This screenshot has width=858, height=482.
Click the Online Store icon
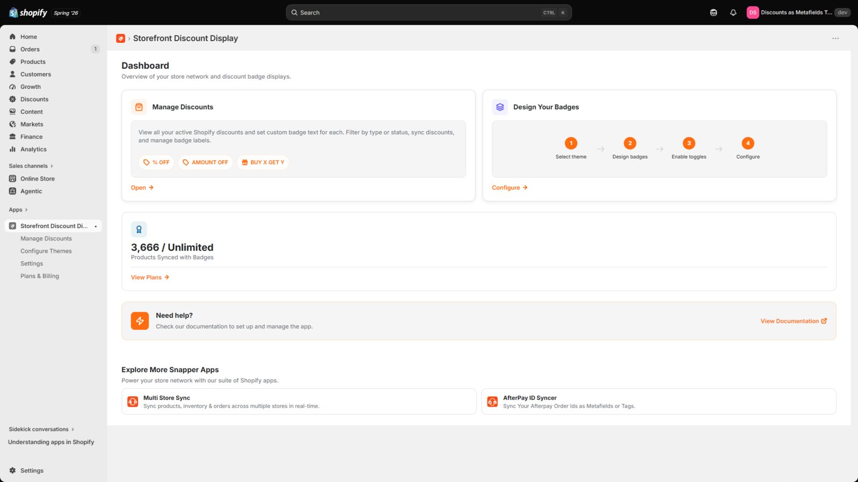coord(12,179)
